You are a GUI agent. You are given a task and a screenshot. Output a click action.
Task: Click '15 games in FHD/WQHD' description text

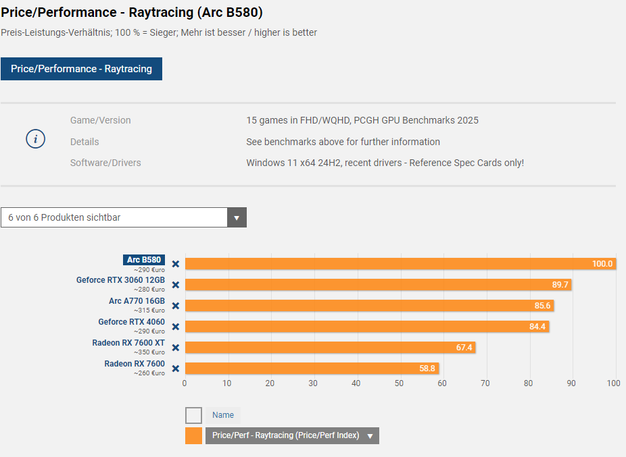362,120
